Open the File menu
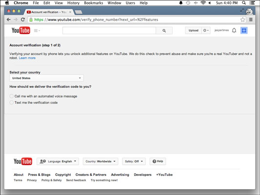Viewport: 260px width, 195px height. 36,3
